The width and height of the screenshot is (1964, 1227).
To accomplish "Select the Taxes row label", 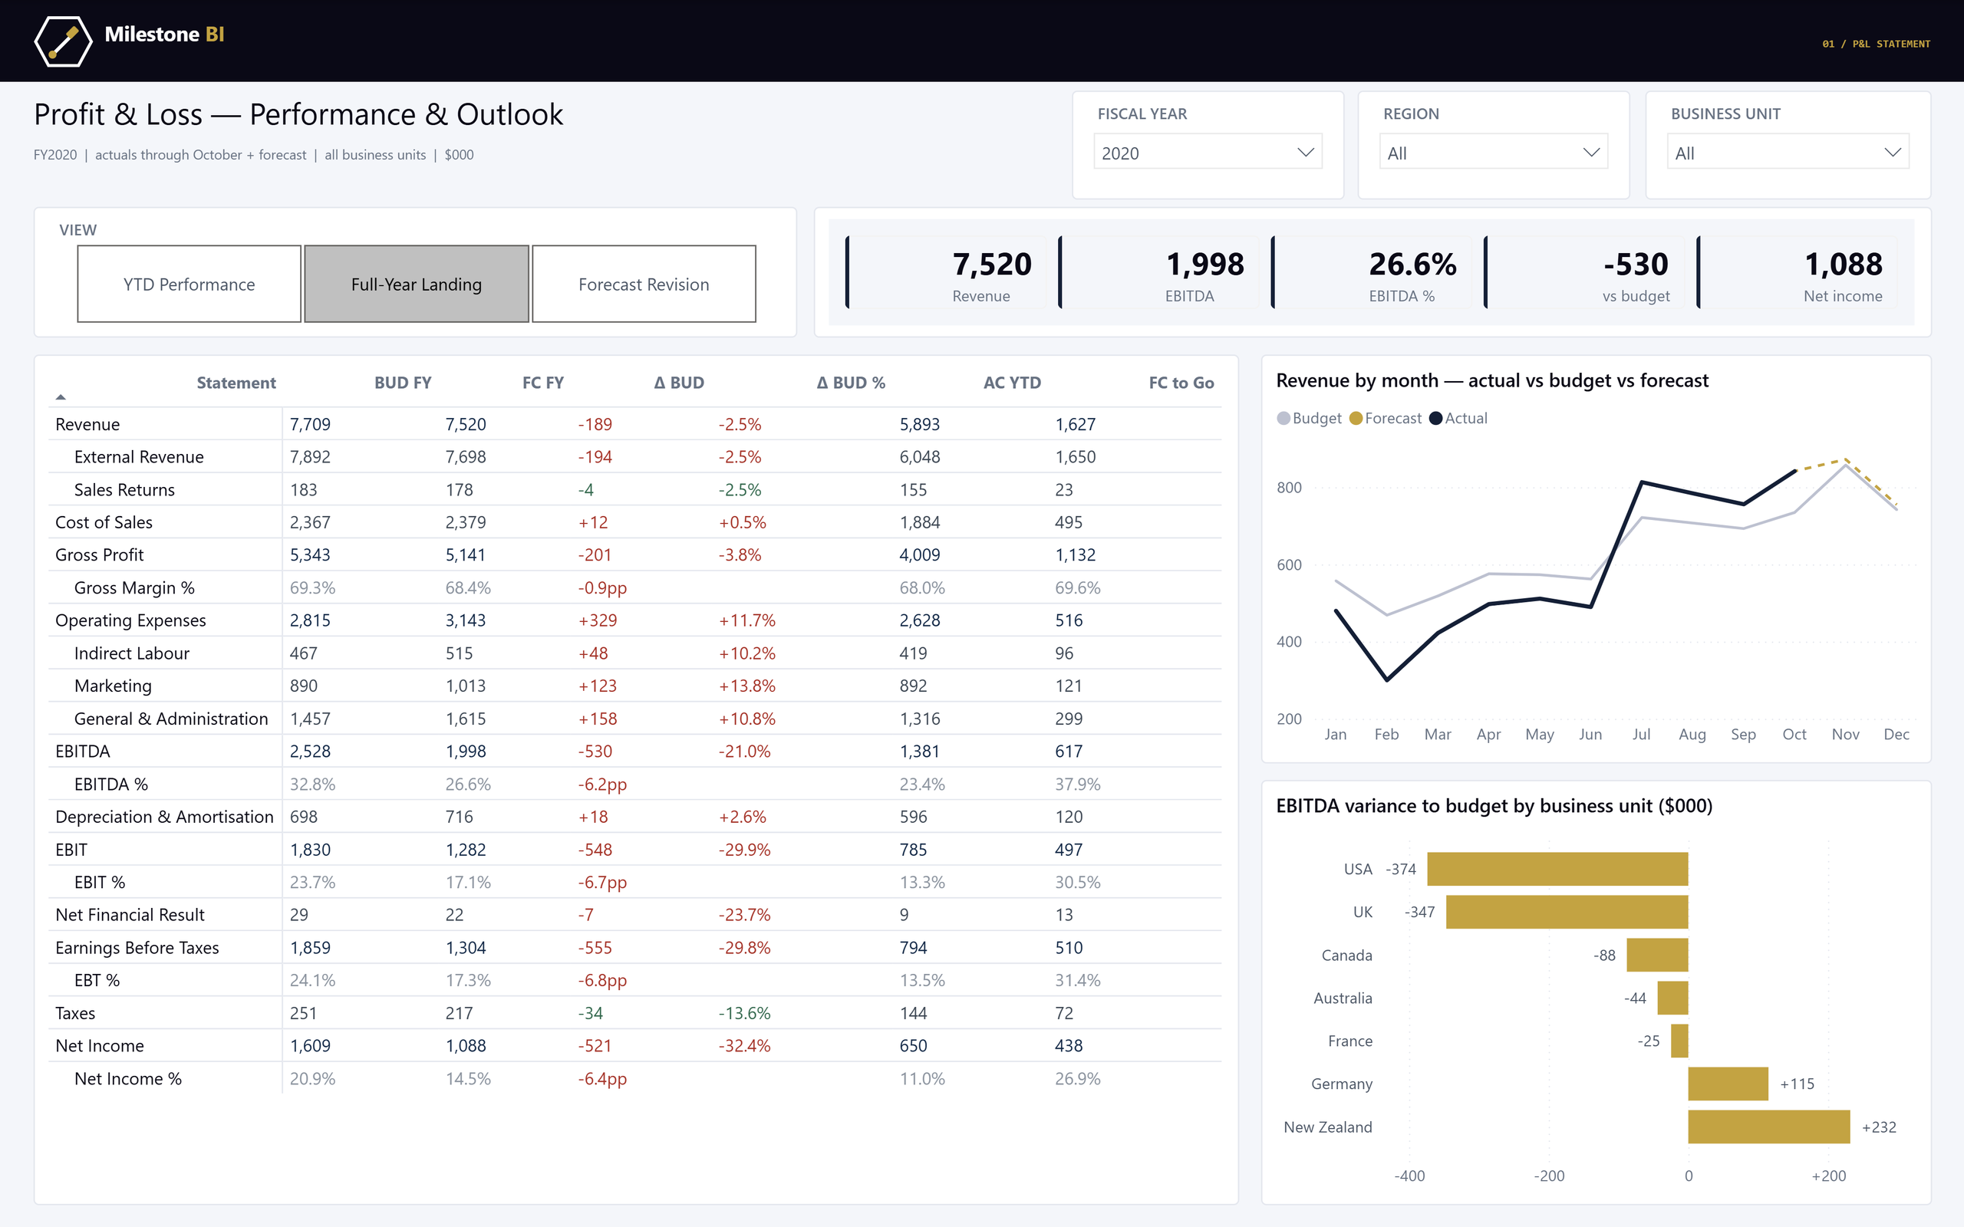I will click(x=75, y=1013).
